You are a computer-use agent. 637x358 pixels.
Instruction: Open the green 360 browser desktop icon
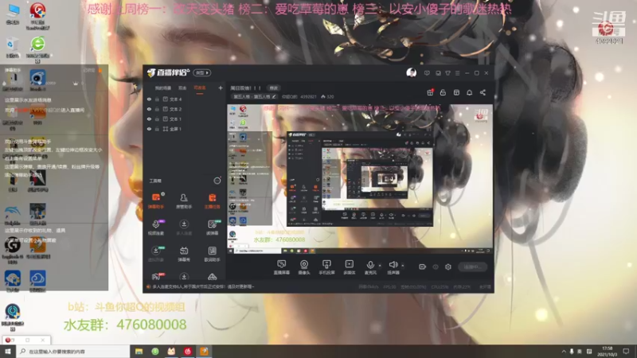click(x=37, y=49)
